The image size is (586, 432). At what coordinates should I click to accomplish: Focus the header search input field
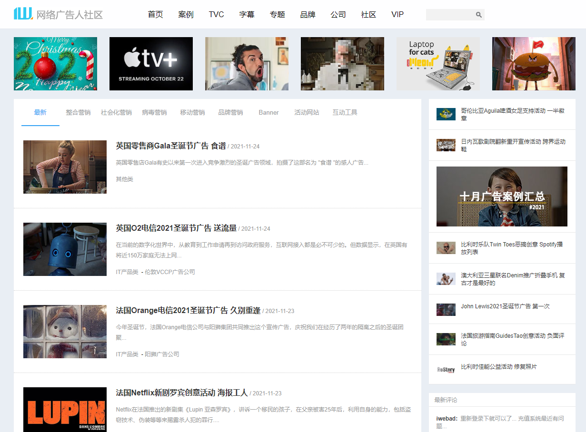pyautogui.click(x=450, y=15)
